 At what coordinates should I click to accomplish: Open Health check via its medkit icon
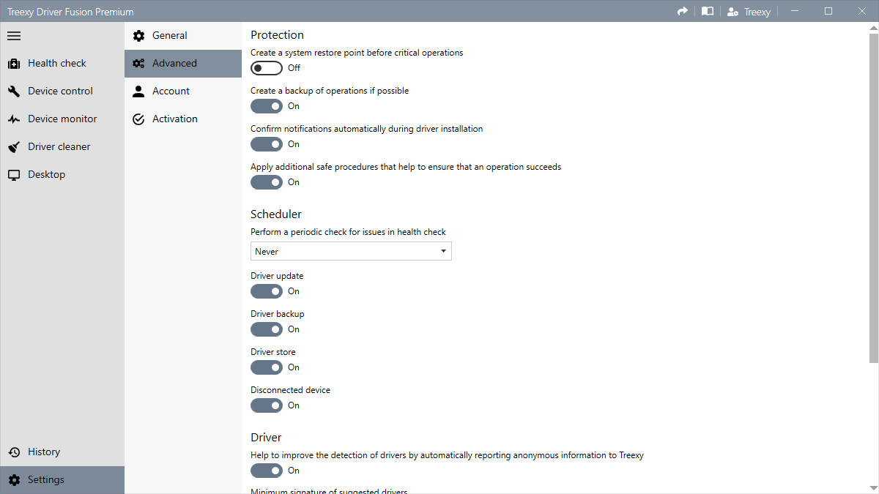tap(14, 64)
